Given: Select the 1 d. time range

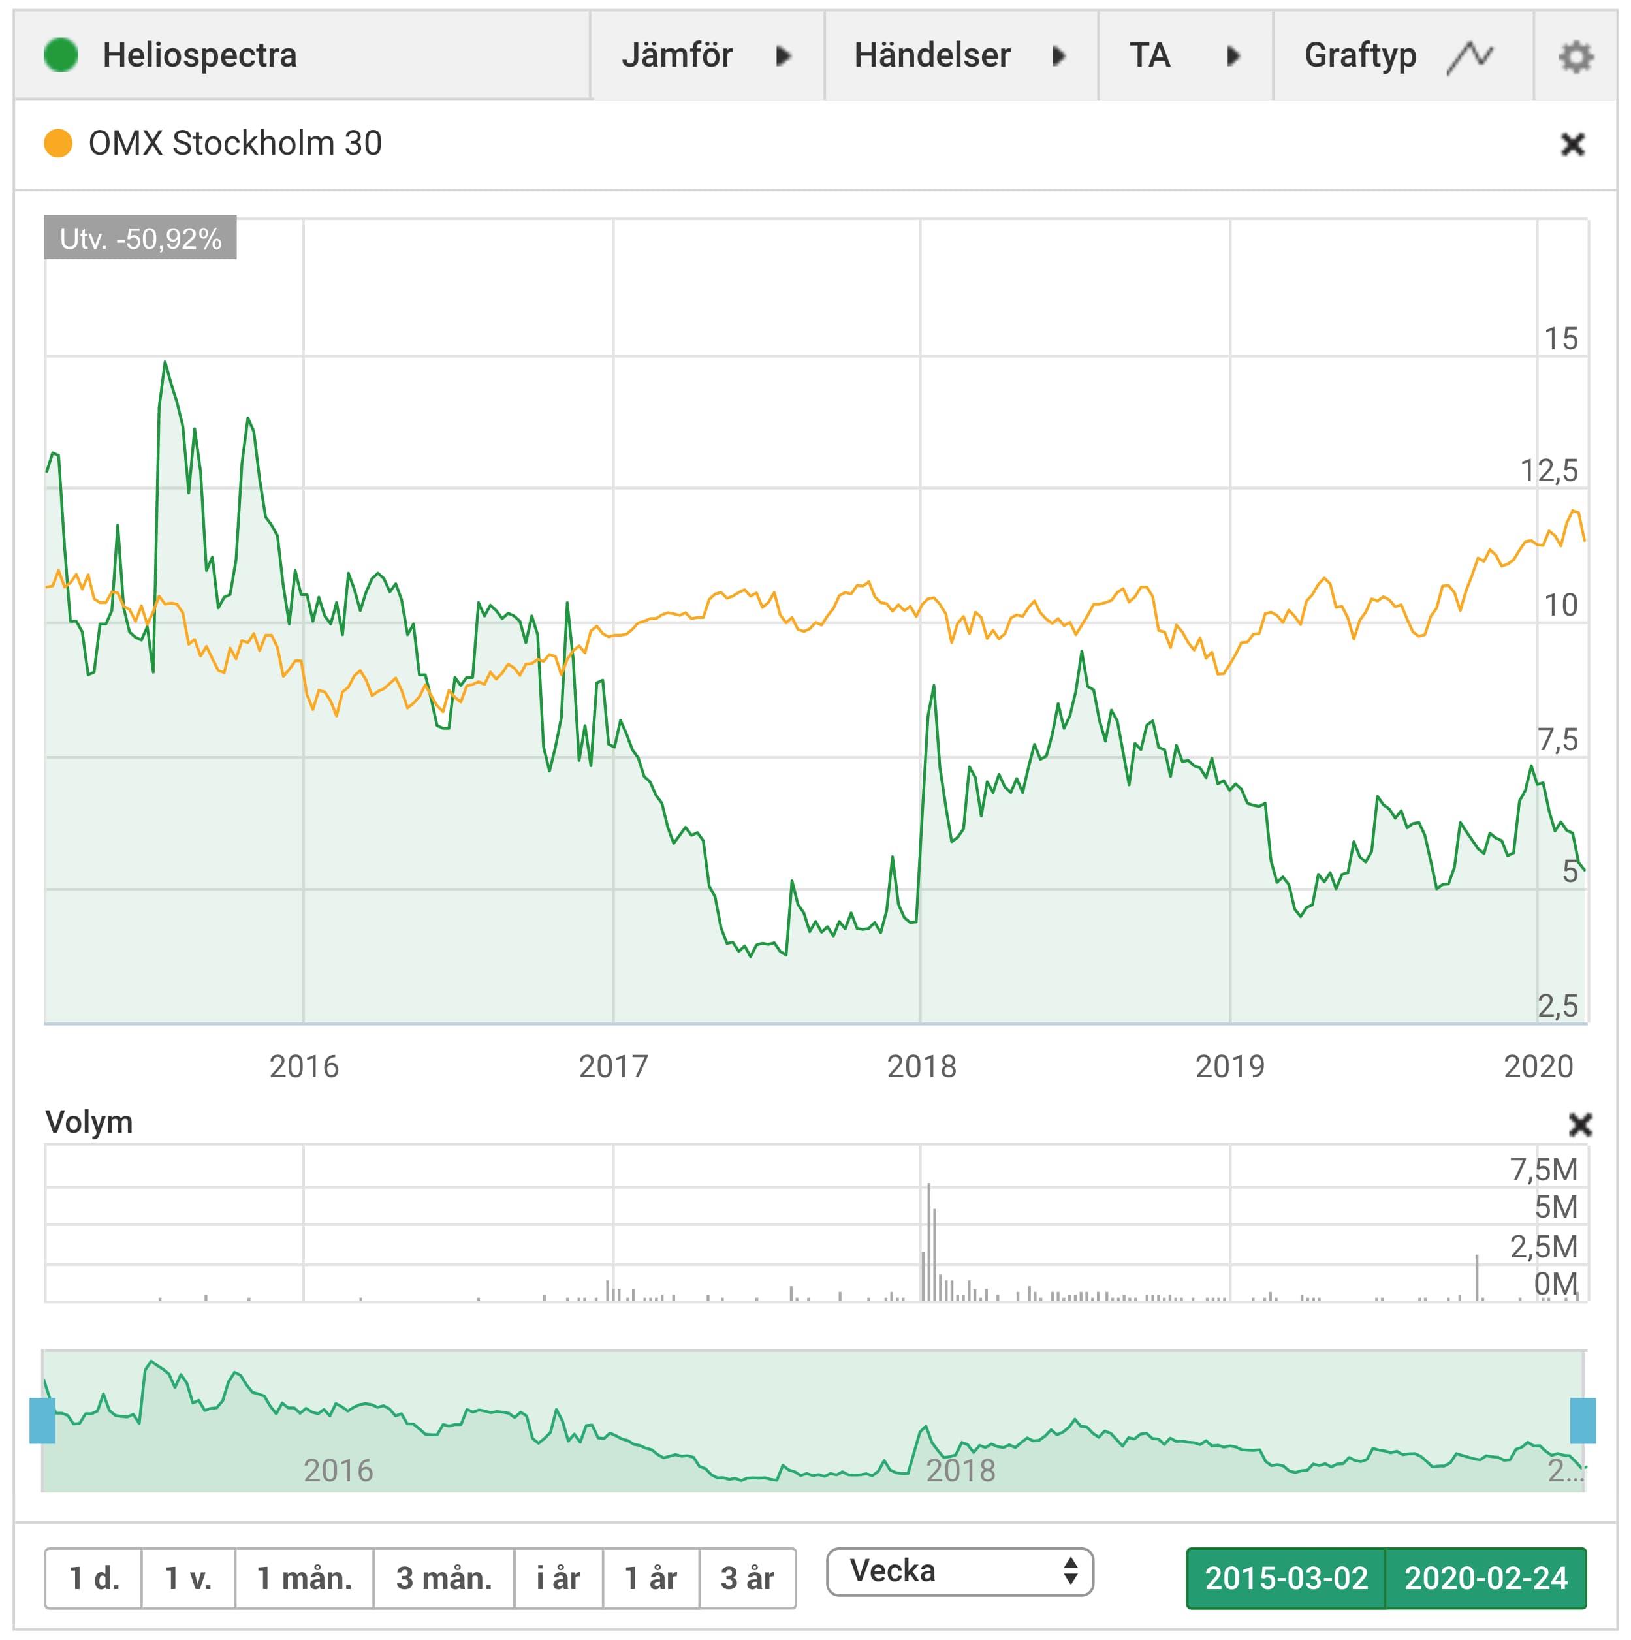Looking at the screenshot, I should 93,1578.
